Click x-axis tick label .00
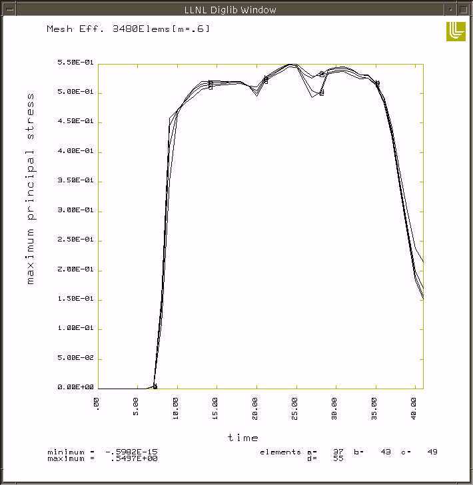 click(x=97, y=404)
